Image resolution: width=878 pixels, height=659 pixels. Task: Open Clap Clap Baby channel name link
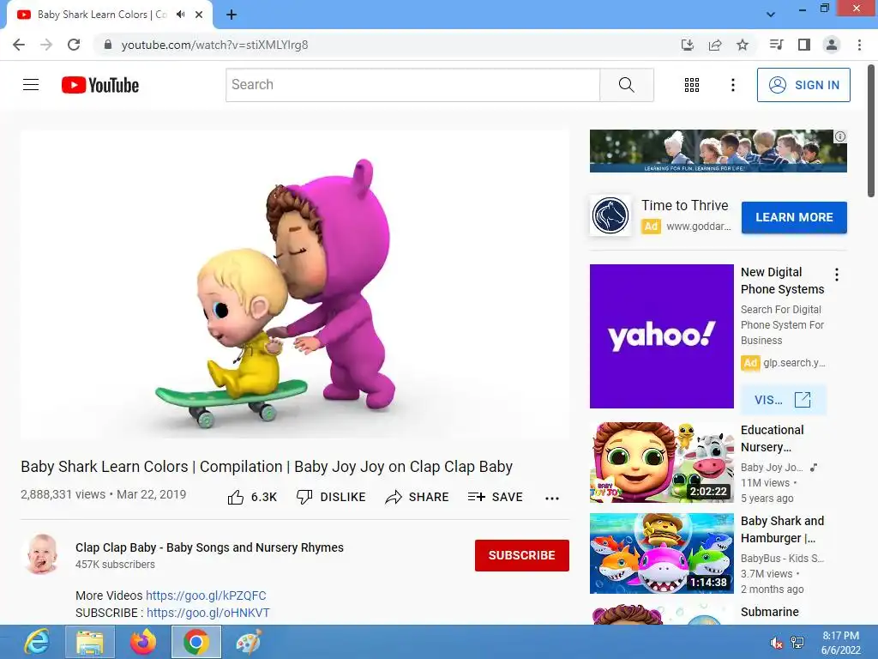click(209, 547)
